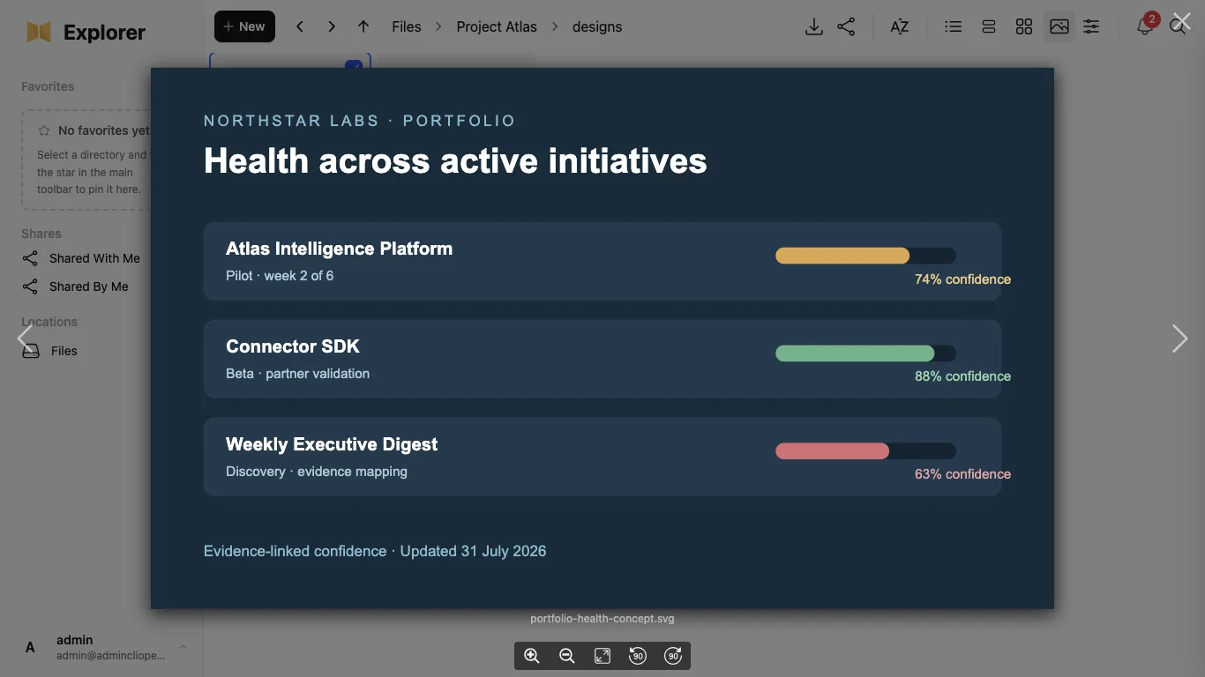Click 'NORTHSTAR LABS · PORTFOLIO' label
The image size is (1205, 677).
click(360, 121)
